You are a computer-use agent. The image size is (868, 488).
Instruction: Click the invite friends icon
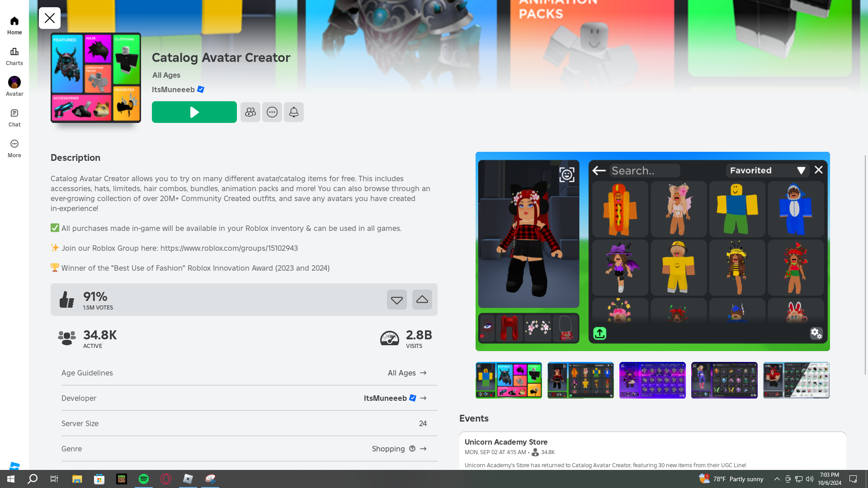[250, 112]
